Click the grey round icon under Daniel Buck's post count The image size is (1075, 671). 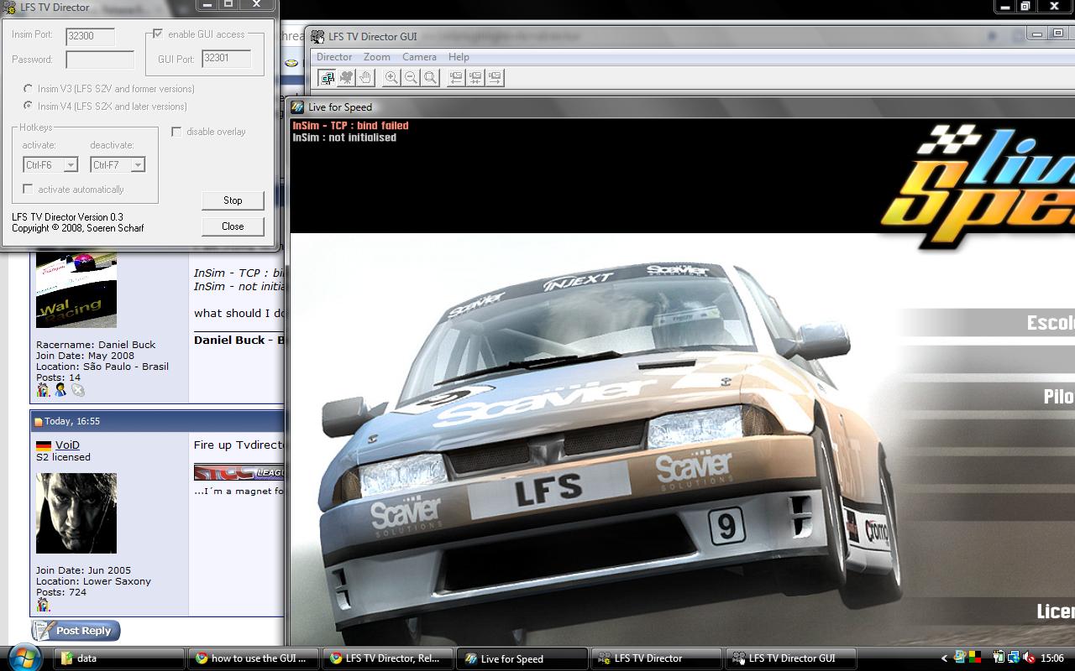78,390
